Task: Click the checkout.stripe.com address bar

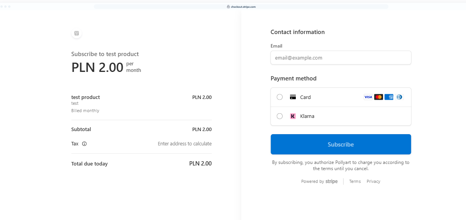Action: 241,7
